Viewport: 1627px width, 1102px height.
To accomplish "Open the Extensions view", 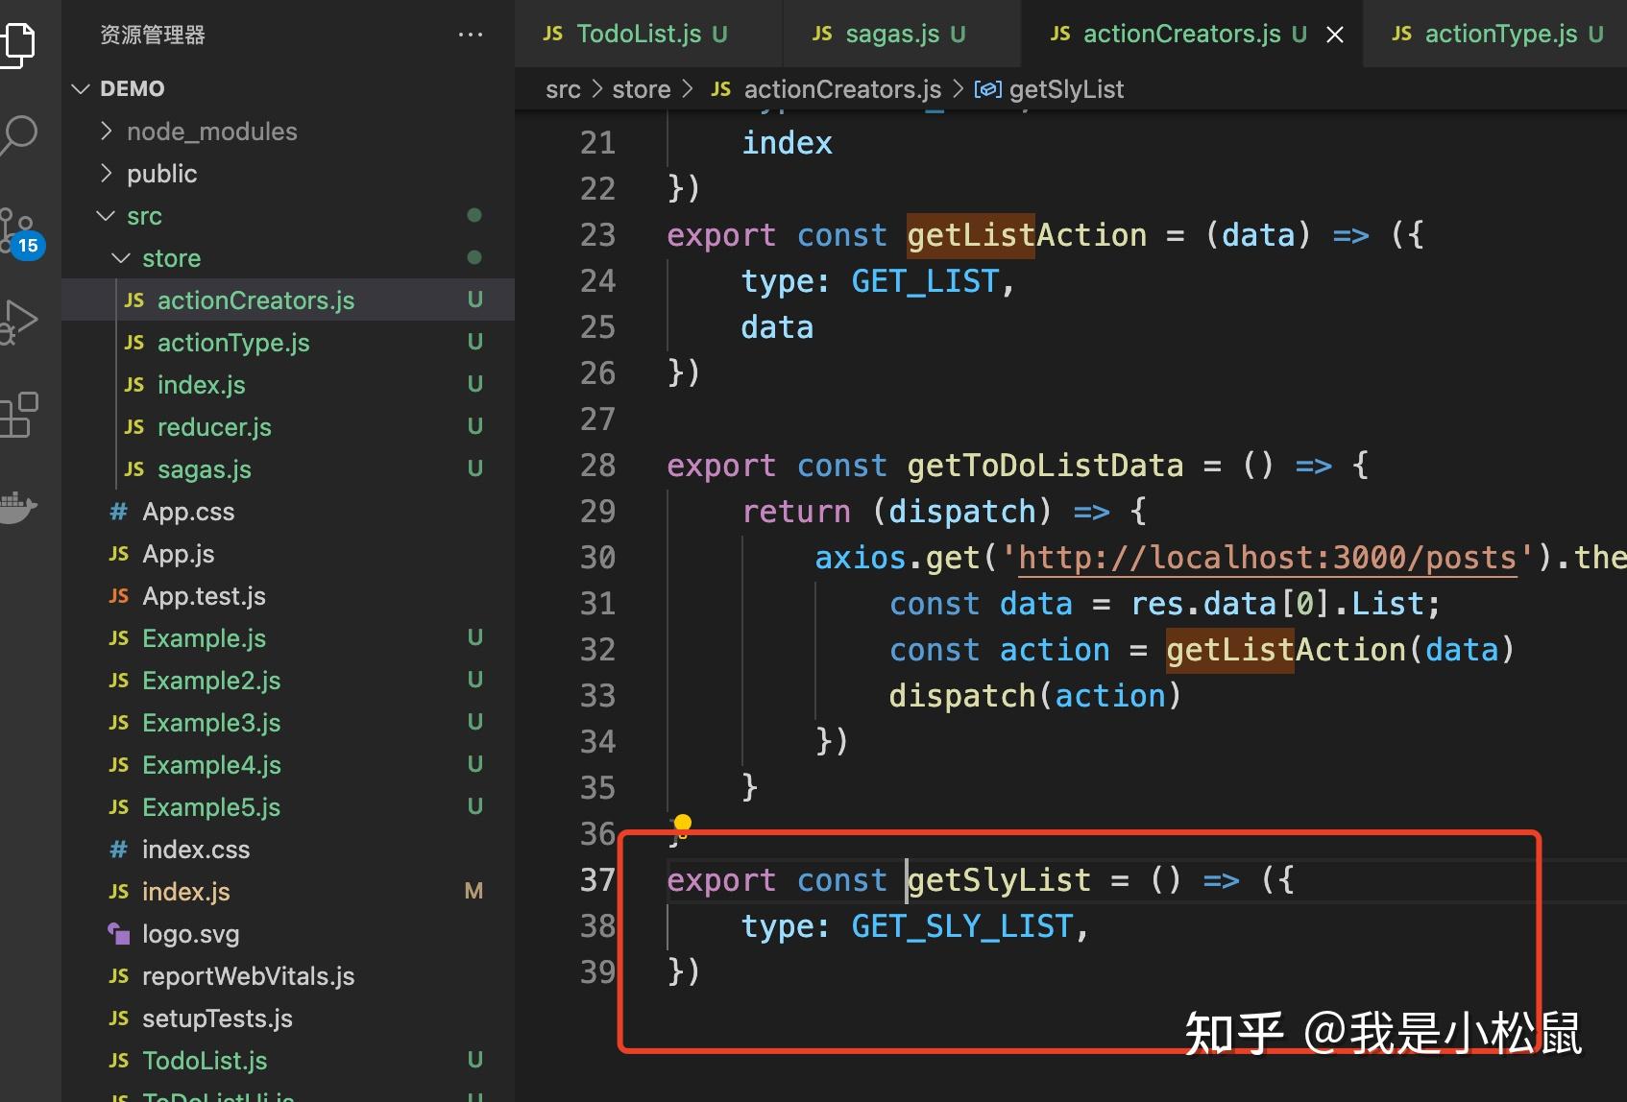I will [x=17, y=415].
